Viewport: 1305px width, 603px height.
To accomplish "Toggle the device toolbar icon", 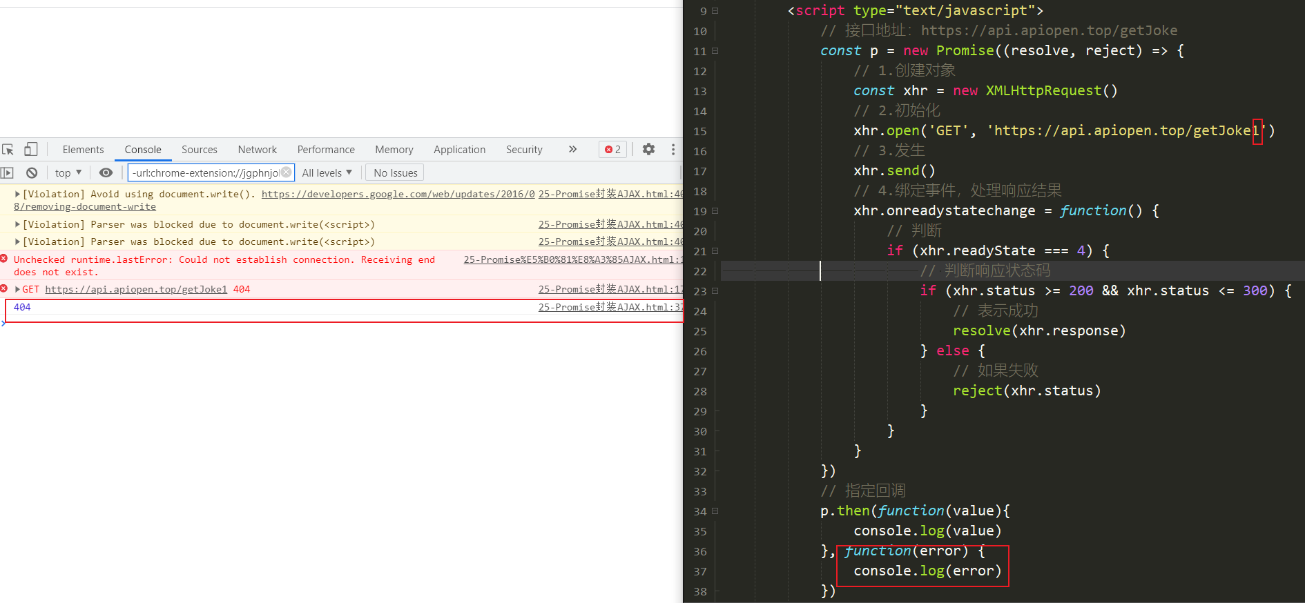I will click(x=31, y=149).
